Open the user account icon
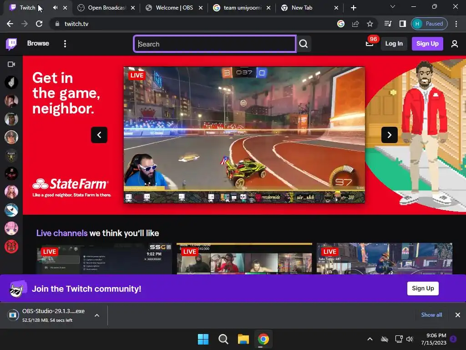The width and height of the screenshot is (466, 350). pos(455,44)
